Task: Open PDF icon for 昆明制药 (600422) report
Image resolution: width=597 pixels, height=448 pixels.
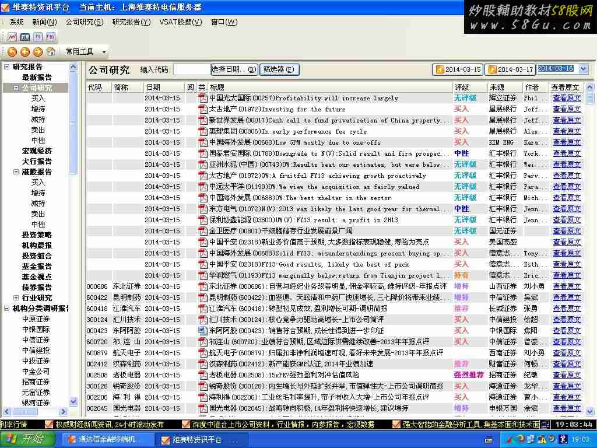Action: pyautogui.click(x=203, y=297)
